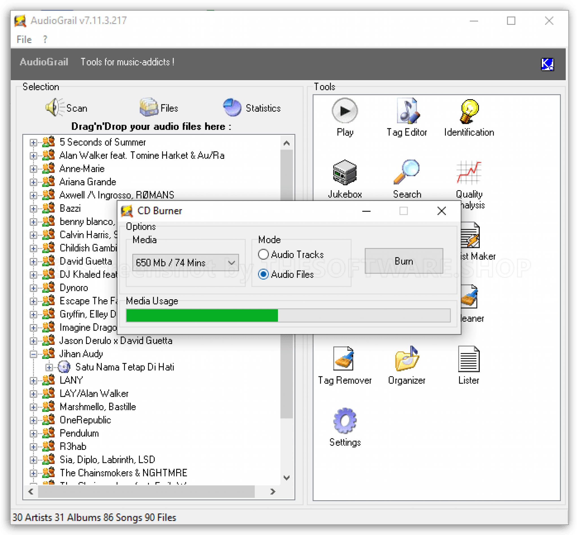The width and height of the screenshot is (579, 535).
Task: Open the Organizer folder tool
Action: [x=407, y=365]
